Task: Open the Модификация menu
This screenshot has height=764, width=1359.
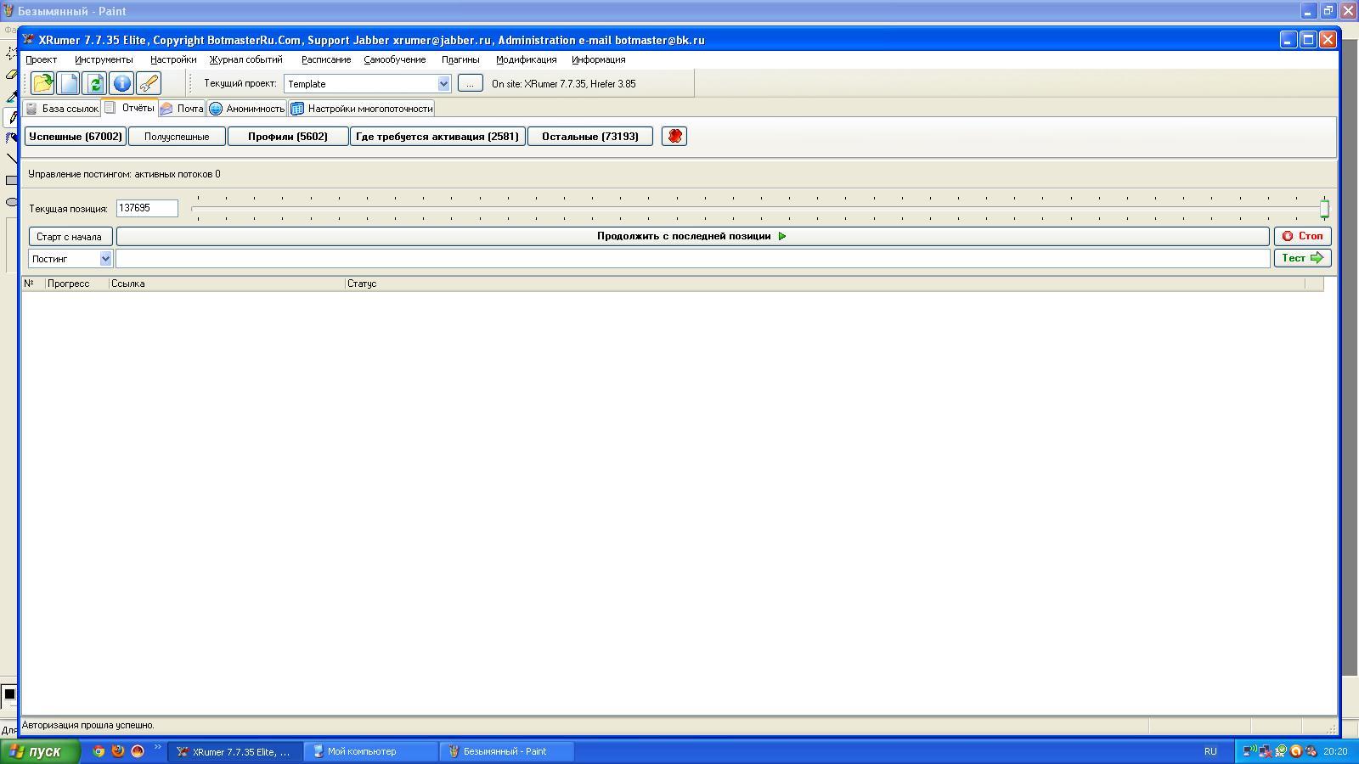Action: pos(527,59)
